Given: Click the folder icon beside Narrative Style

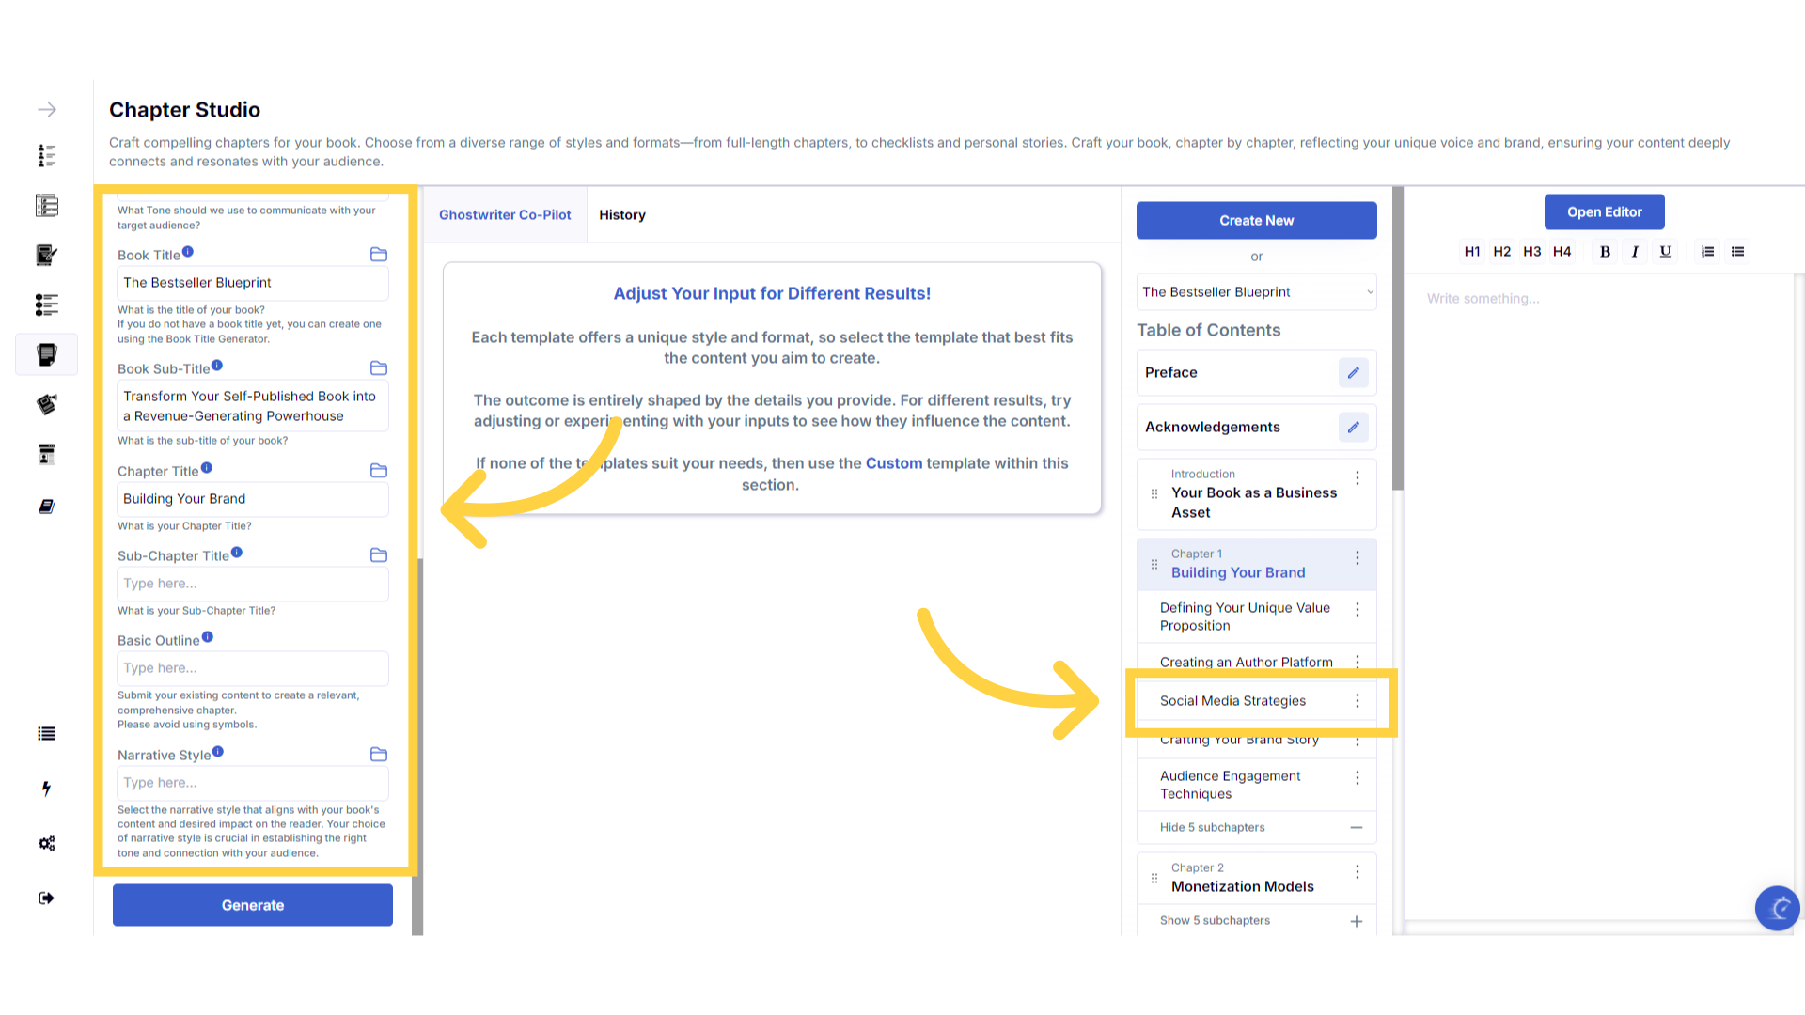Looking at the screenshot, I should click(x=379, y=755).
